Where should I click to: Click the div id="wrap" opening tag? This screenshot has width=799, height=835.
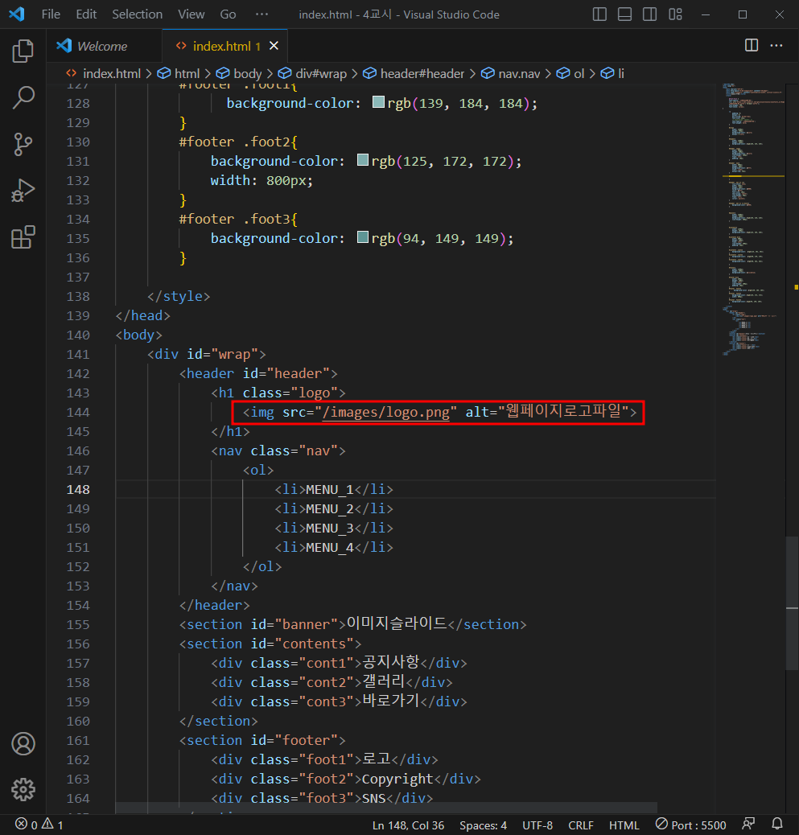206,355
